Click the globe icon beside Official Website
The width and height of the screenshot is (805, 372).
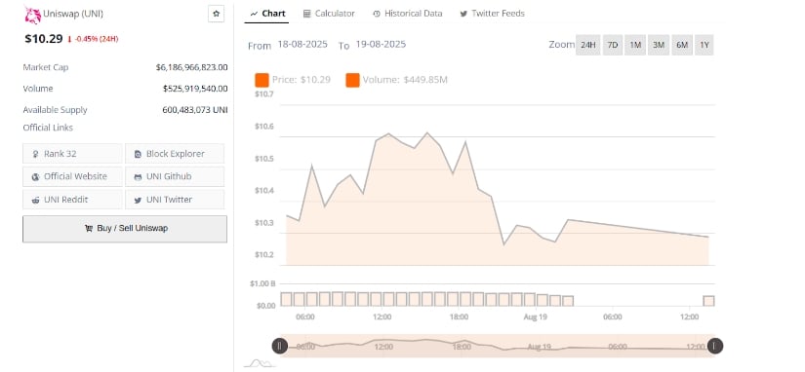pos(35,177)
